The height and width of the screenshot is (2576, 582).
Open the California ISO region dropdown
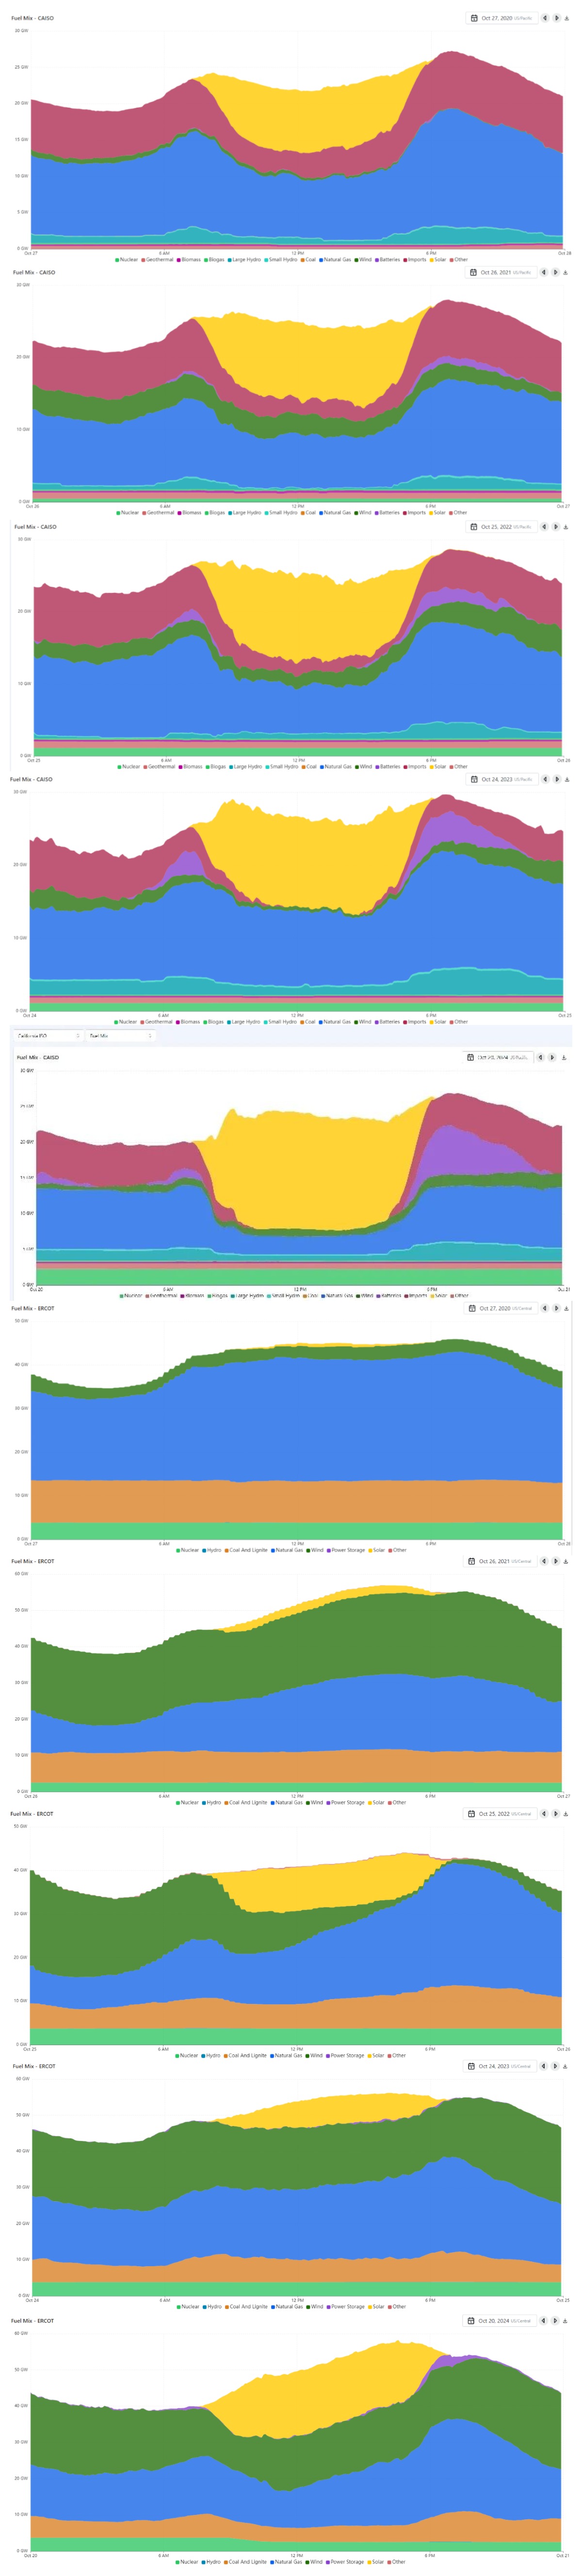coord(47,1036)
